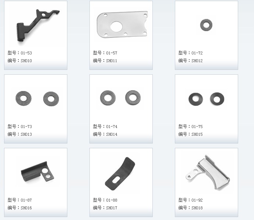Open the two flat washers image 01-73
Image resolution: width=254 pixels, height=220 pixels.
(37, 99)
